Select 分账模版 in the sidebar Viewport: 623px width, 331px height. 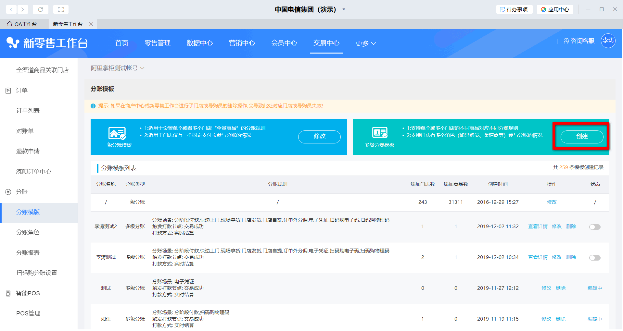(39, 213)
